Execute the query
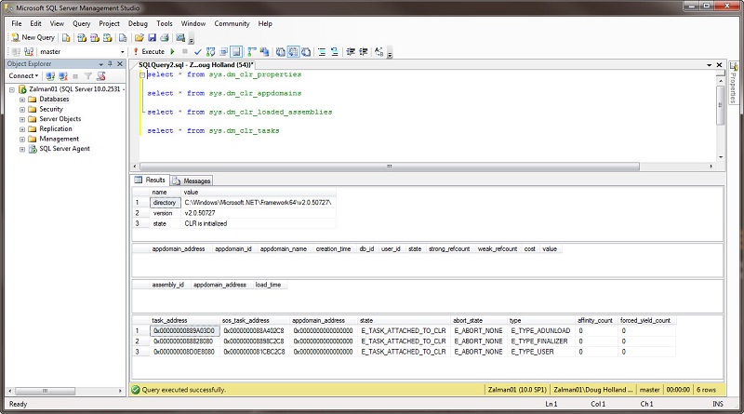Image resolution: width=744 pixels, height=414 pixels. click(149, 52)
